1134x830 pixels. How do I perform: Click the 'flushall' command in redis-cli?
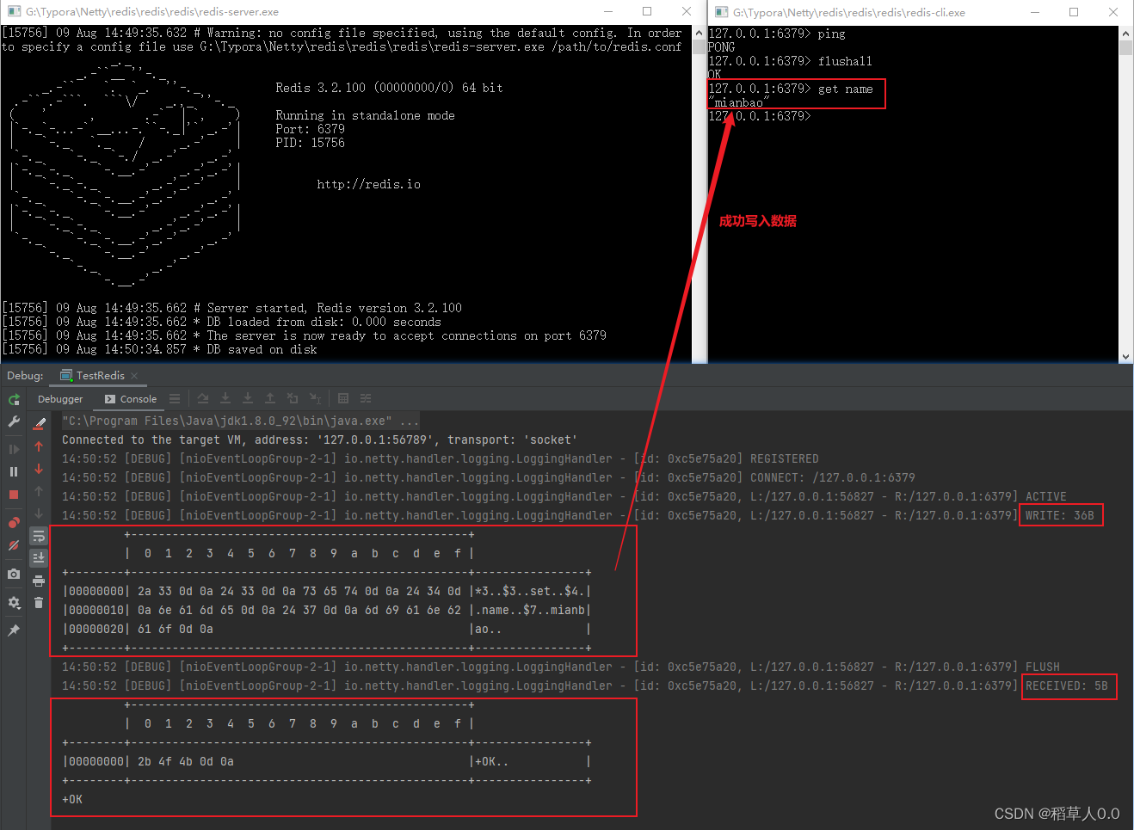point(845,61)
